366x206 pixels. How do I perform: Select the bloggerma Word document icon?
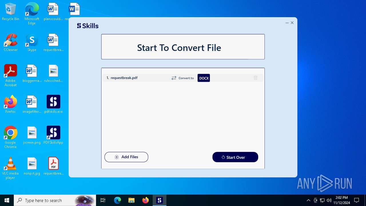click(x=32, y=74)
